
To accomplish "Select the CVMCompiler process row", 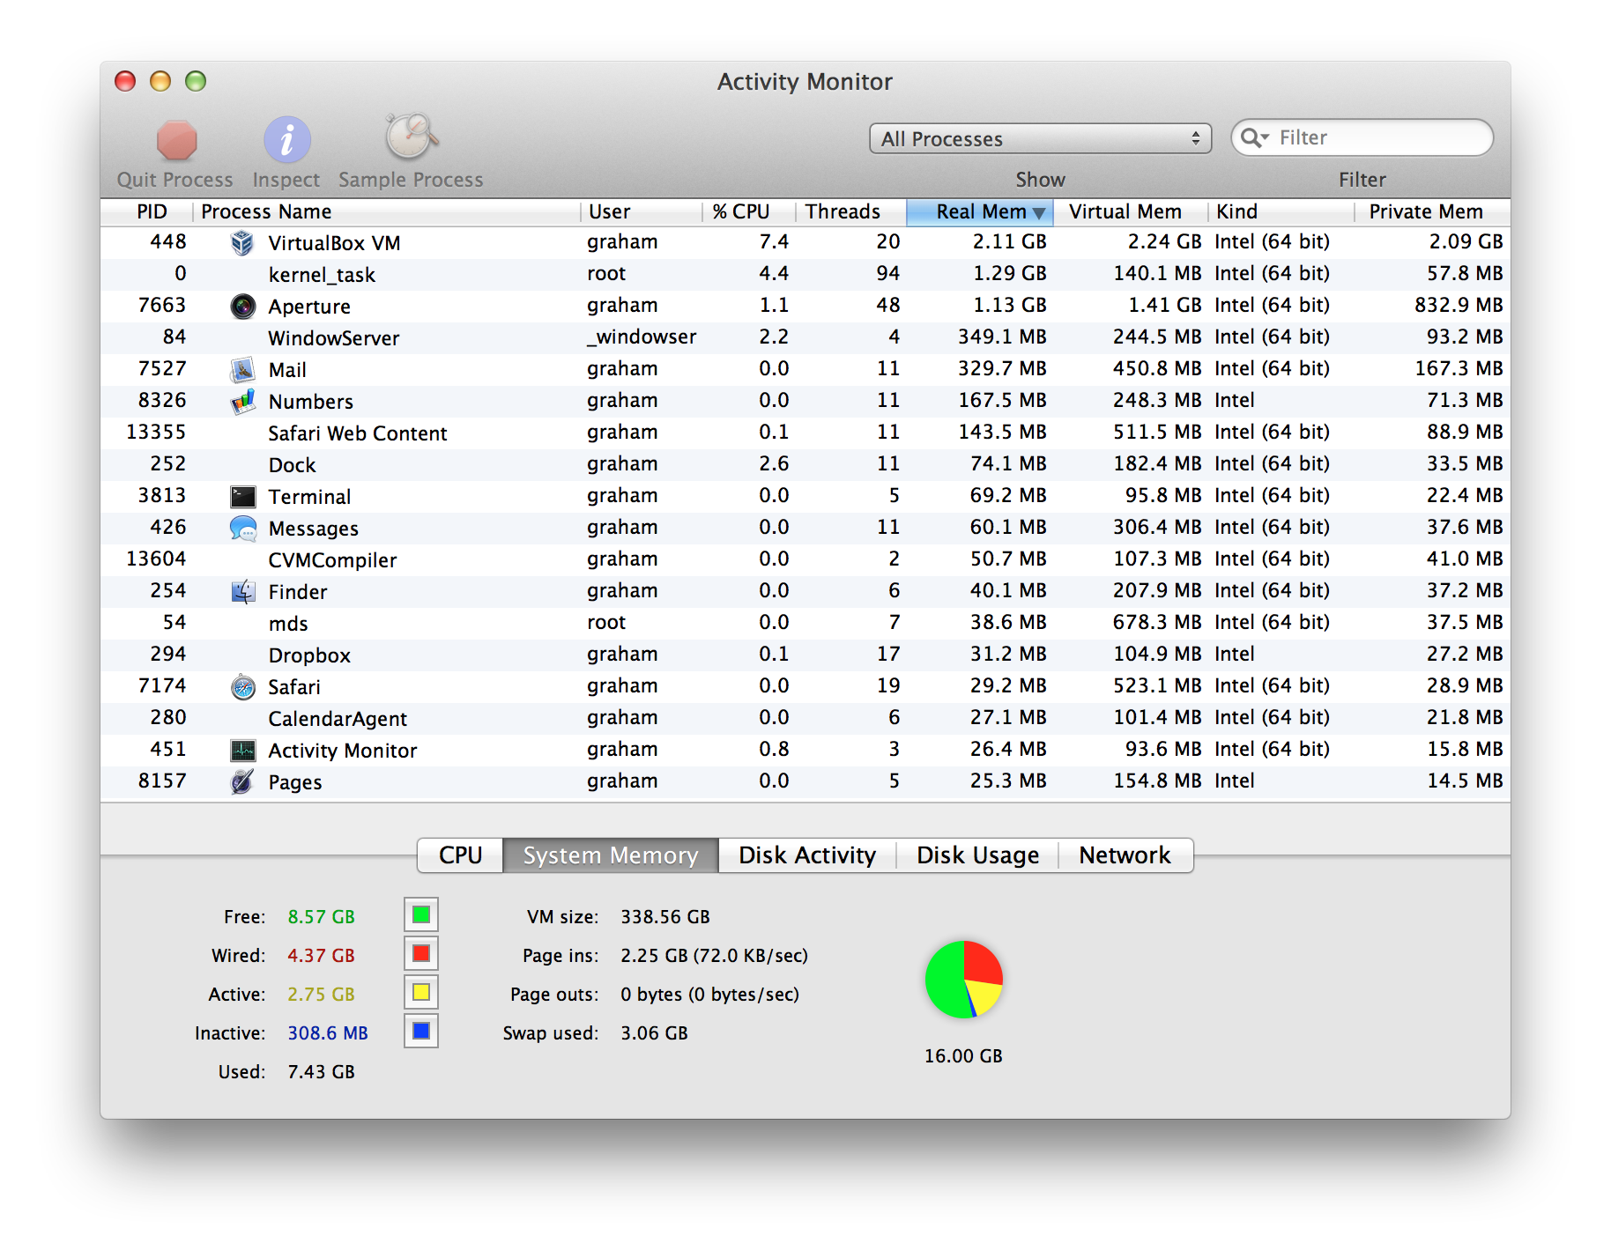I will [x=805, y=559].
